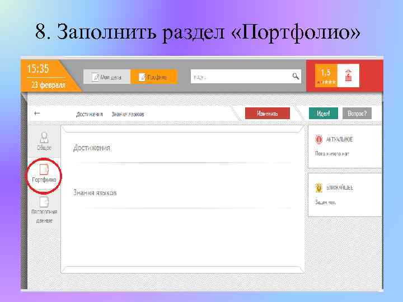Switch to the Профиль tab
This screenshot has width=403, height=302.
tap(154, 77)
